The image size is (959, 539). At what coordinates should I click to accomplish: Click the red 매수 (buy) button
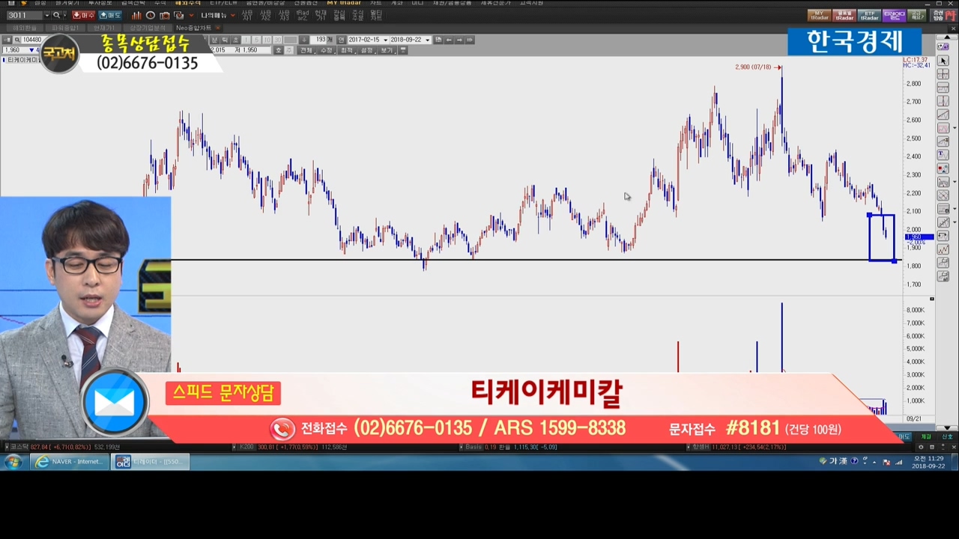click(83, 15)
